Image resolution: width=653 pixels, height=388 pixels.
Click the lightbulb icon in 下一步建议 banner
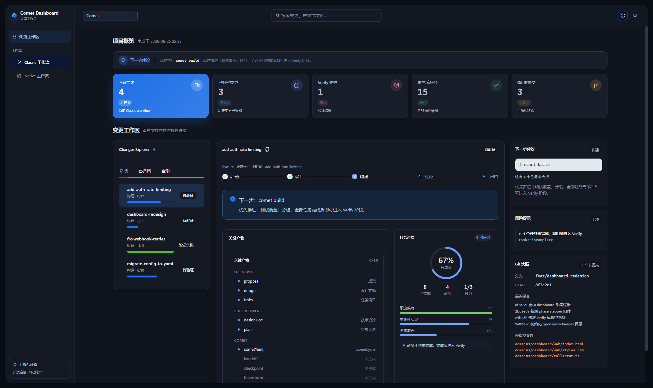123,60
